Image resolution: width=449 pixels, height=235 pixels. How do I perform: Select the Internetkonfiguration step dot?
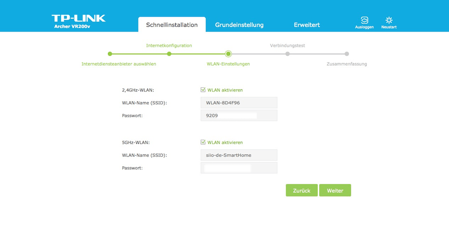[x=169, y=54]
